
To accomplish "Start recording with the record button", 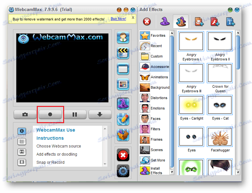I will point(50,114).
